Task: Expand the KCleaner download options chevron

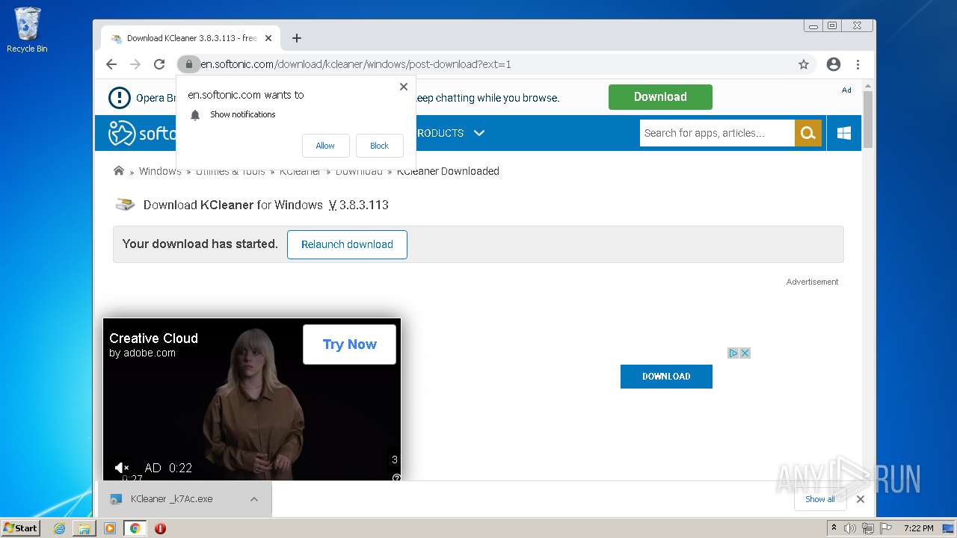Action: click(x=254, y=499)
